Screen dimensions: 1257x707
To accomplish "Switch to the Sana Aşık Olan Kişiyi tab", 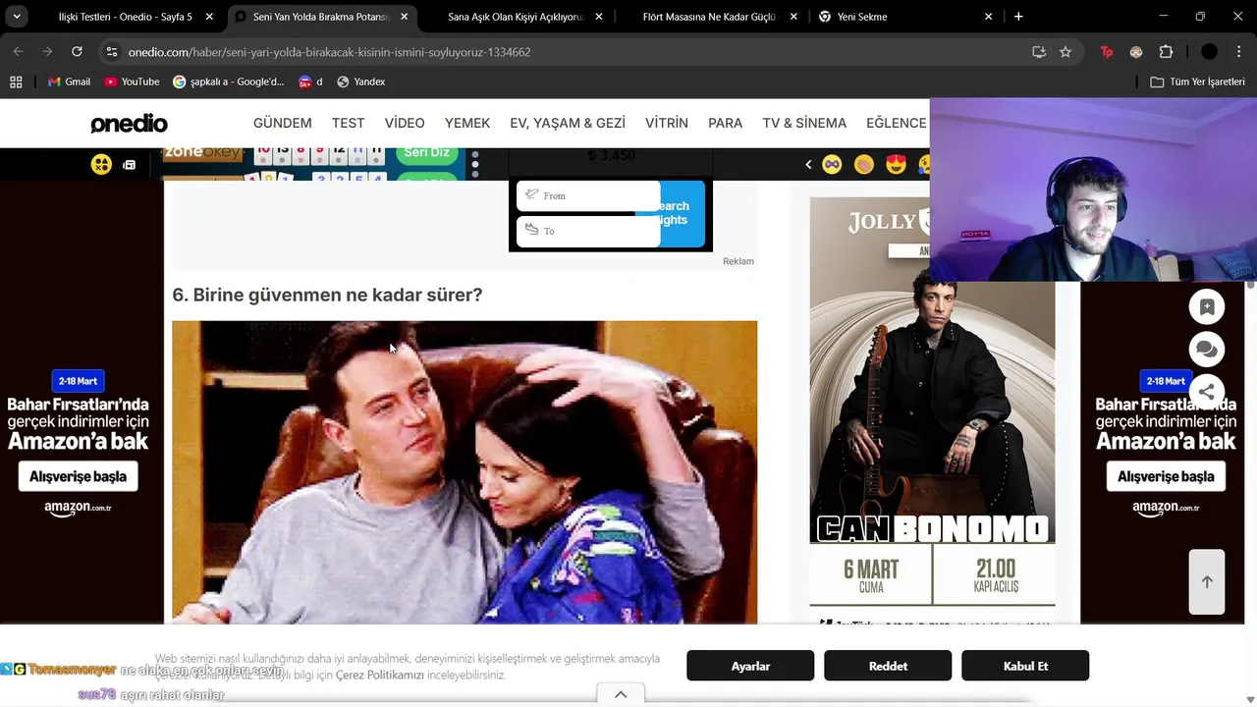I will pos(516,17).
